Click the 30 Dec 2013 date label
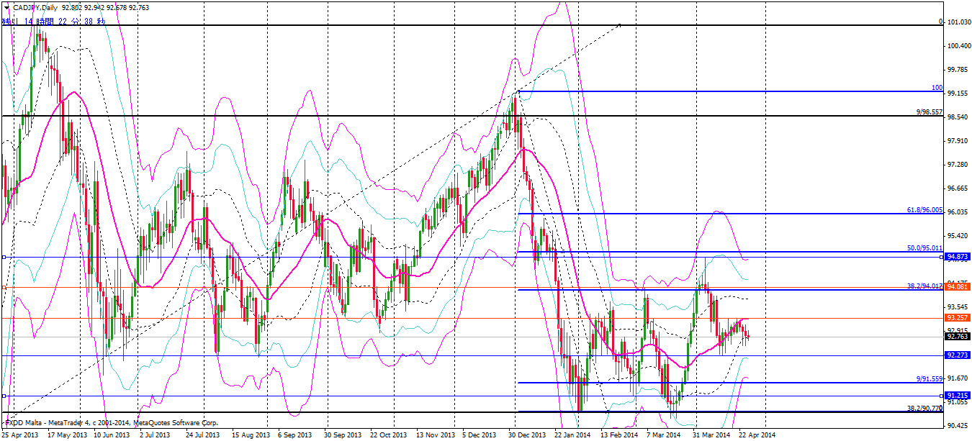The width and height of the screenshot is (972, 441). coord(526,435)
